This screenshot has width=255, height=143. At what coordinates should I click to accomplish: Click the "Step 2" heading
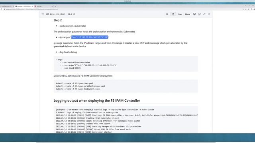tap(58, 20)
